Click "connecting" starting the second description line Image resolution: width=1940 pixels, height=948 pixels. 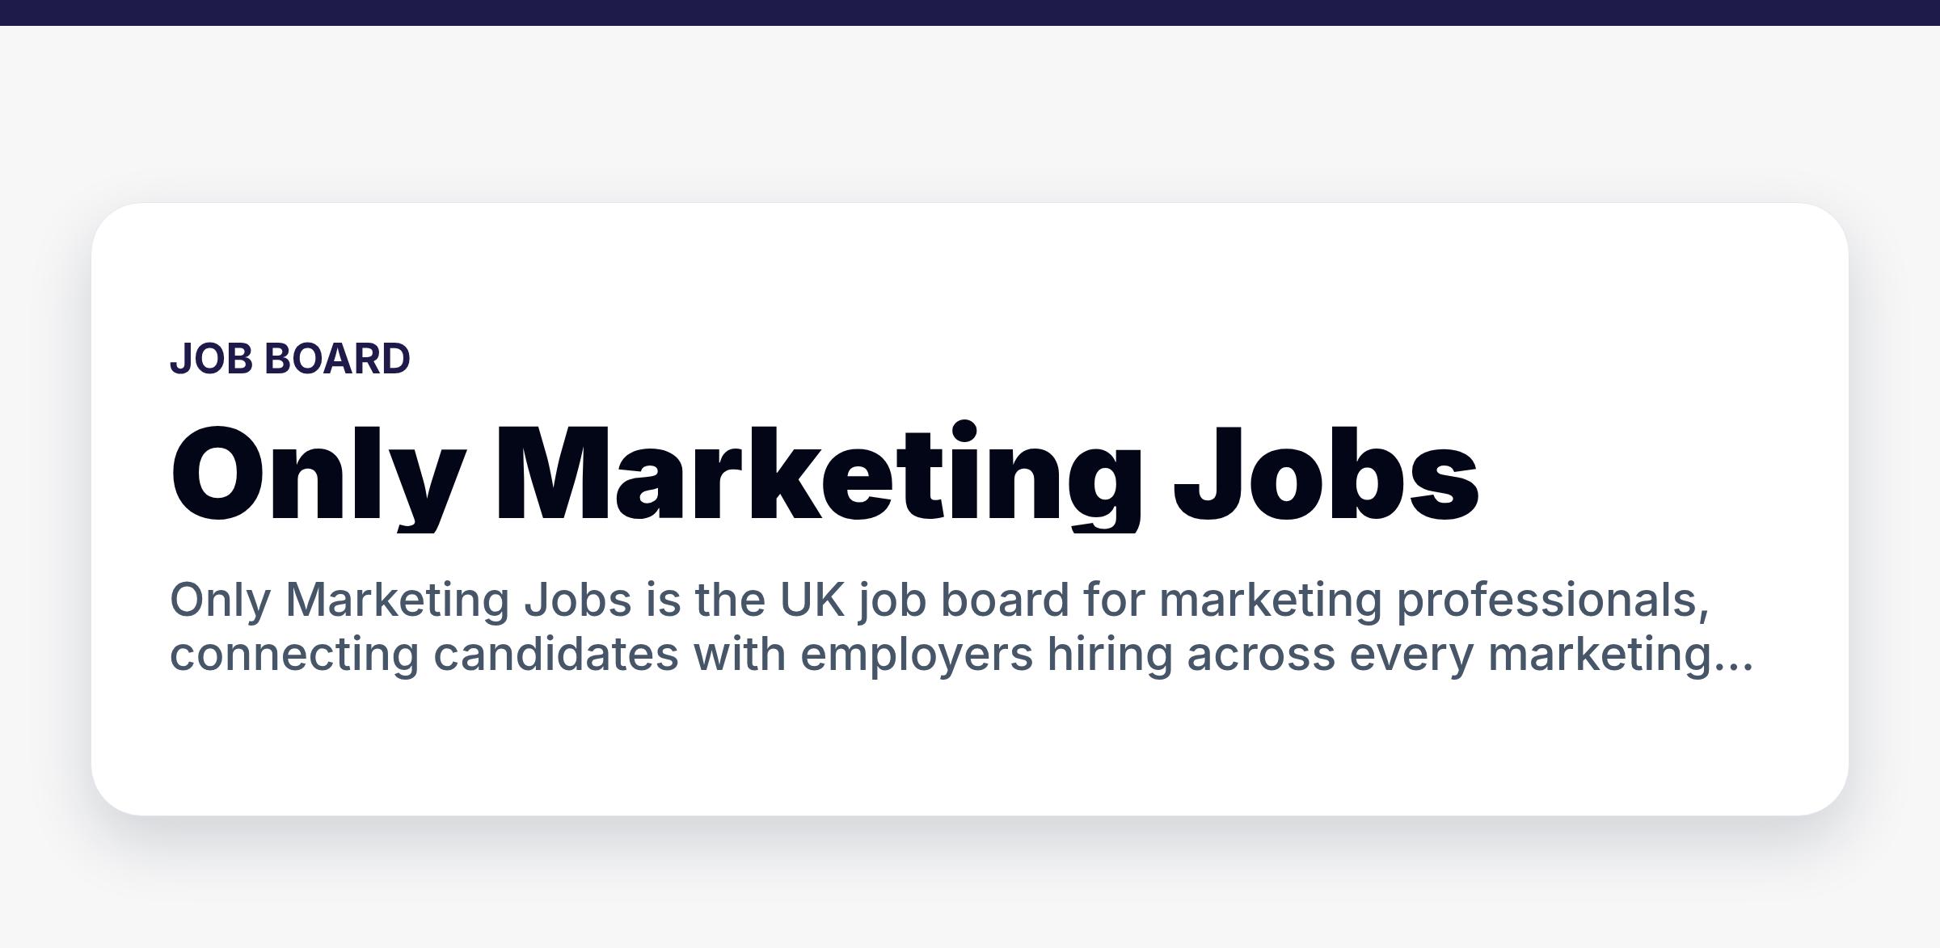[x=294, y=655]
